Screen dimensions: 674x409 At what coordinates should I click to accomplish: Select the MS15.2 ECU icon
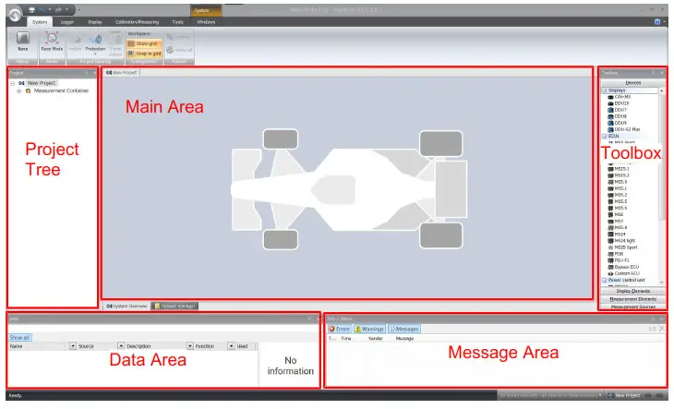click(610, 175)
